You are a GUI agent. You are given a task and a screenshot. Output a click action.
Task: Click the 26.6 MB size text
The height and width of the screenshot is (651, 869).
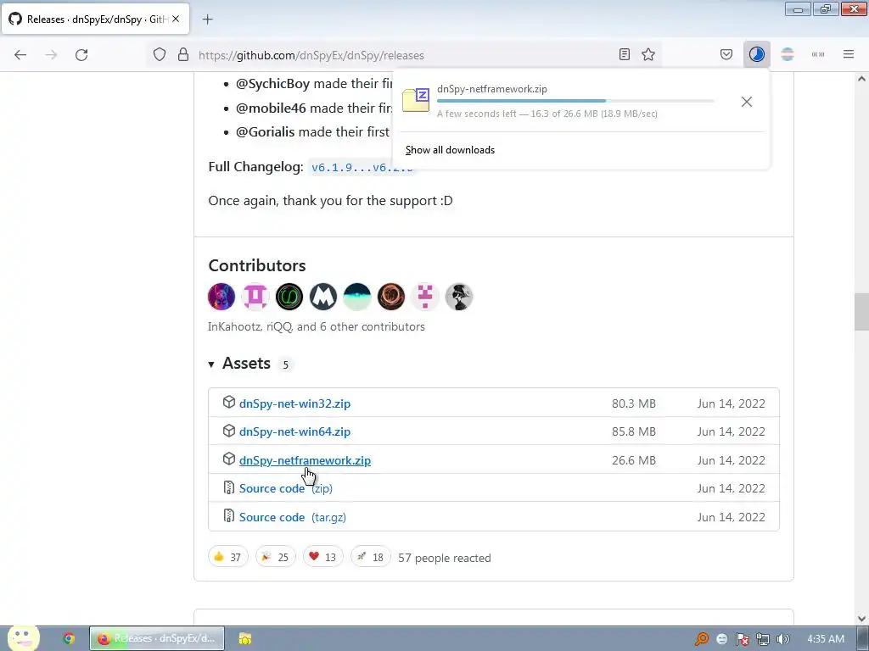(634, 460)
